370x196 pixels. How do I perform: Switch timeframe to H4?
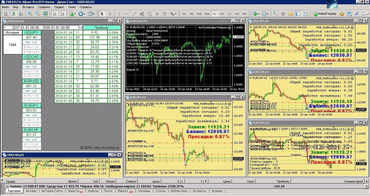point(222,14)
